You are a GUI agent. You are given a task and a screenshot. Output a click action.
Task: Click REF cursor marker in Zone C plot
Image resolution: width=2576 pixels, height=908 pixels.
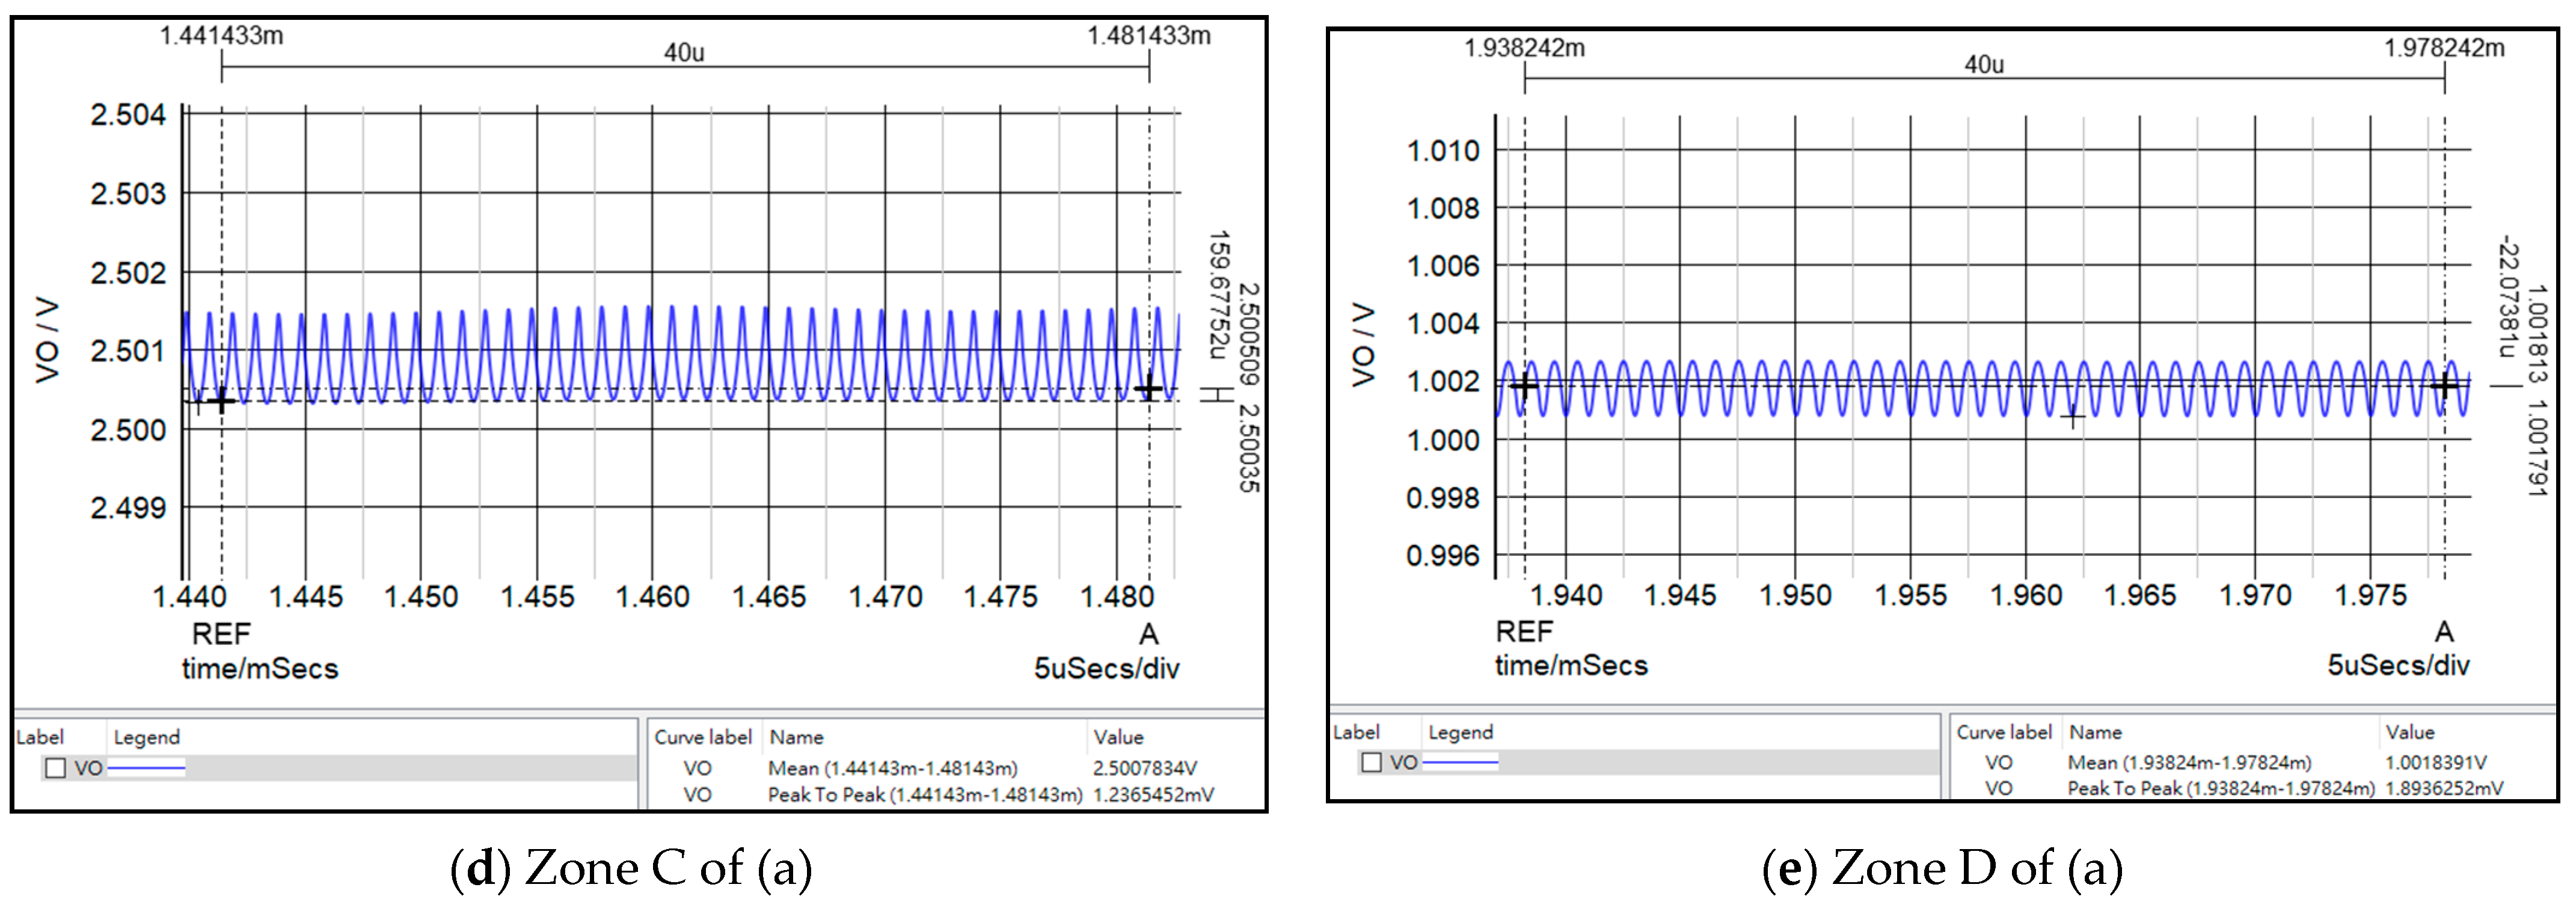221,402
